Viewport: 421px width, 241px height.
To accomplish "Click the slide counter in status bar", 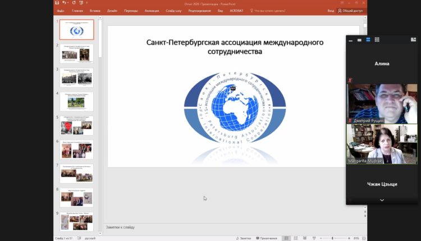I will 63,238.
